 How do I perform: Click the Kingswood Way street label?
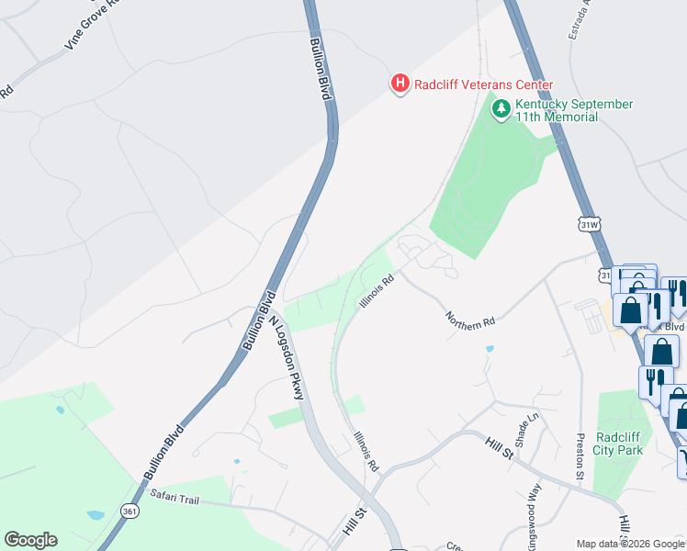pyautogui.click(x=535, y=517)
